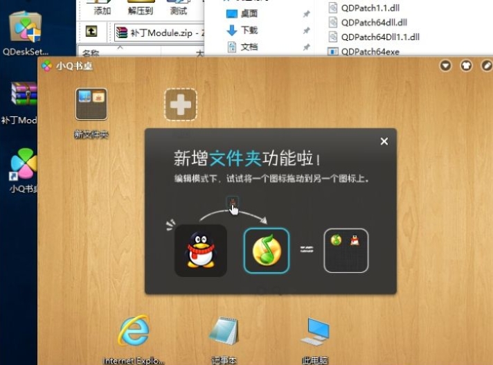Click the up-folder arrow in archive window
This screenshot has width=493, height=365.
[91, 31]
